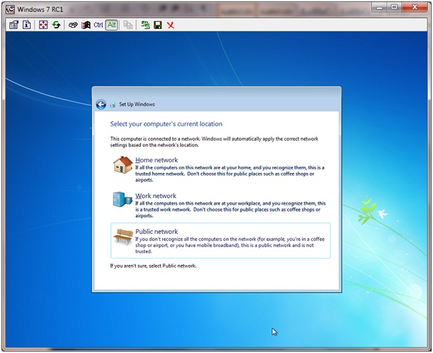Click the park bench Public network icon
This screenshot has height=353, width=433.
[123, 237]
